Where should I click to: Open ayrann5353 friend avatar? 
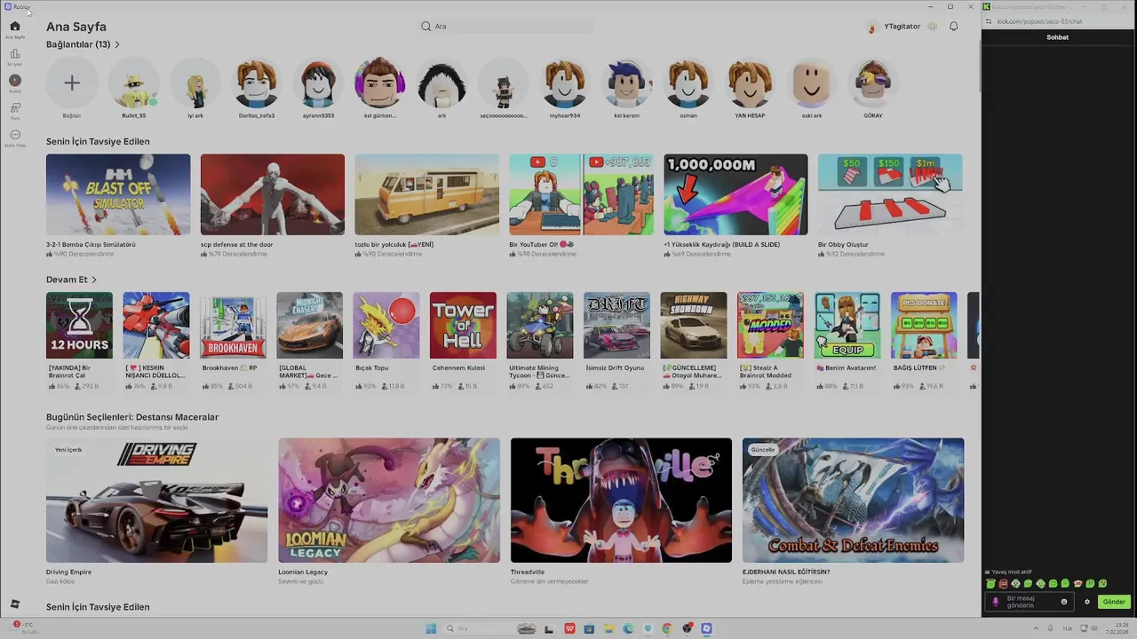point(318,83)
